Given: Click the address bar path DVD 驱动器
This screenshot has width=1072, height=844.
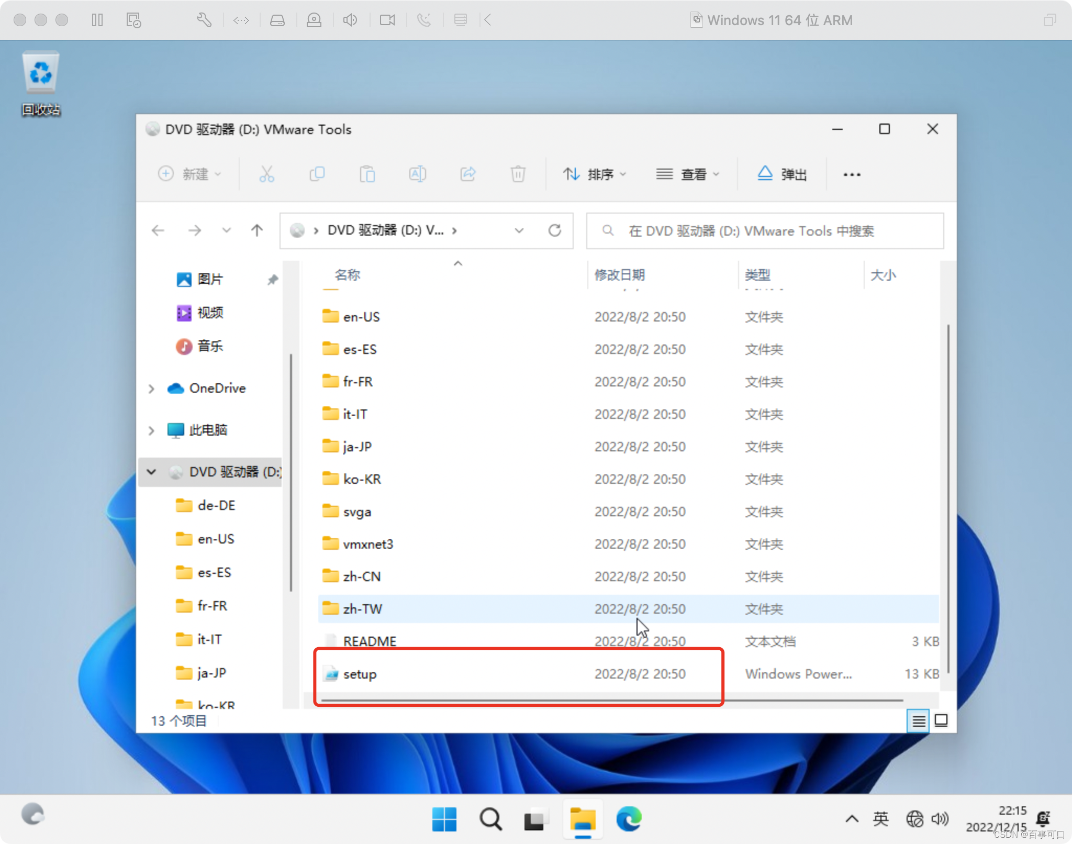Looking at the screenshot, I should click(x=385, y=230).
